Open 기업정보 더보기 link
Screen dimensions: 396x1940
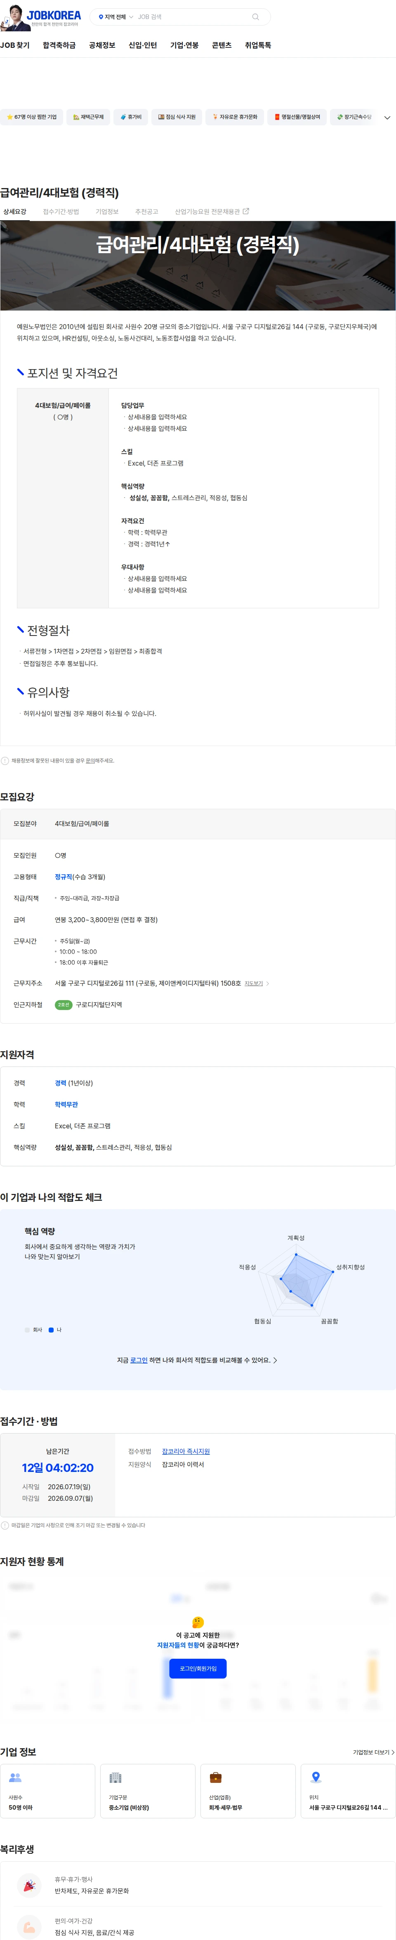click(373, 1752)
